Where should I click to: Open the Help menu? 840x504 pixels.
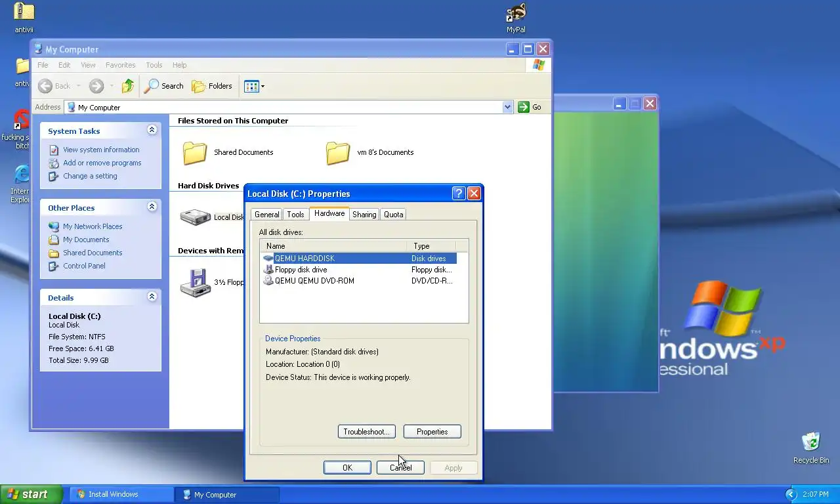pyautogui.click(x=180, y=65)
